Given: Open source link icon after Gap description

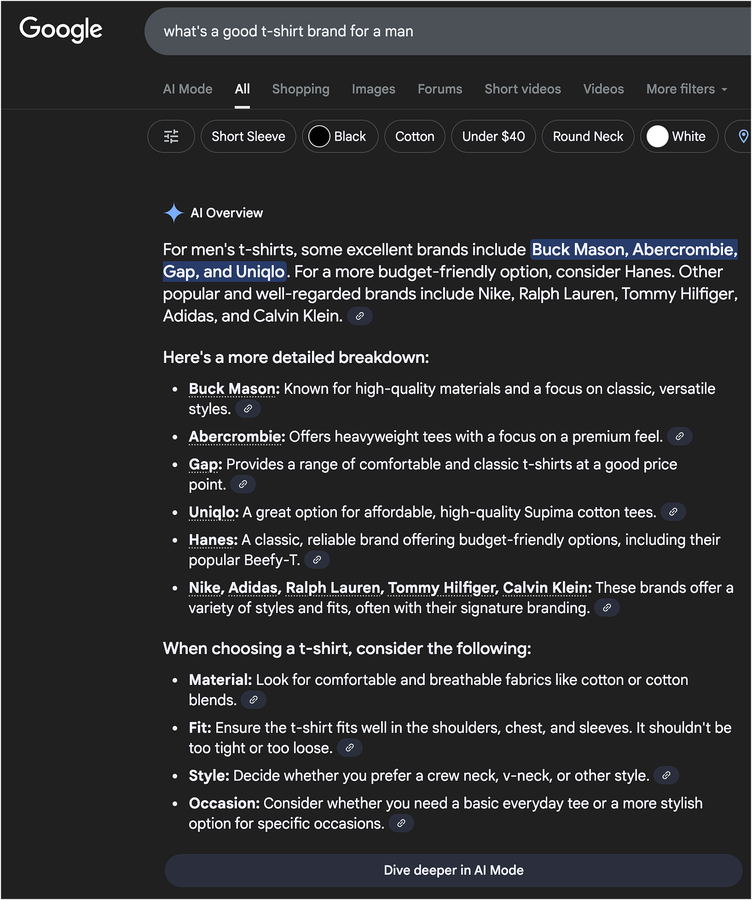Looking at the screenshot, I should 243,484.
